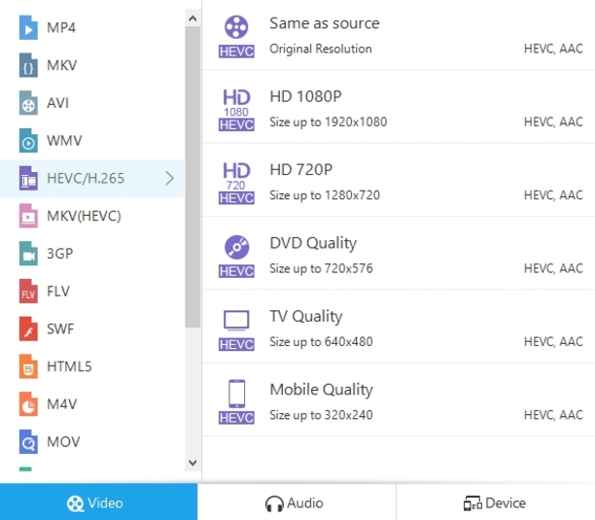Expand the HEVC/H.265 chevron arrow
The width and height of the screenshot is (595, 520).
coord(169,178)
